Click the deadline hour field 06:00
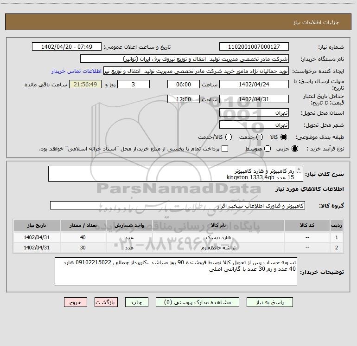Image resolution: width=357 pixels, height=346 pixels. (x=184, y=84)
